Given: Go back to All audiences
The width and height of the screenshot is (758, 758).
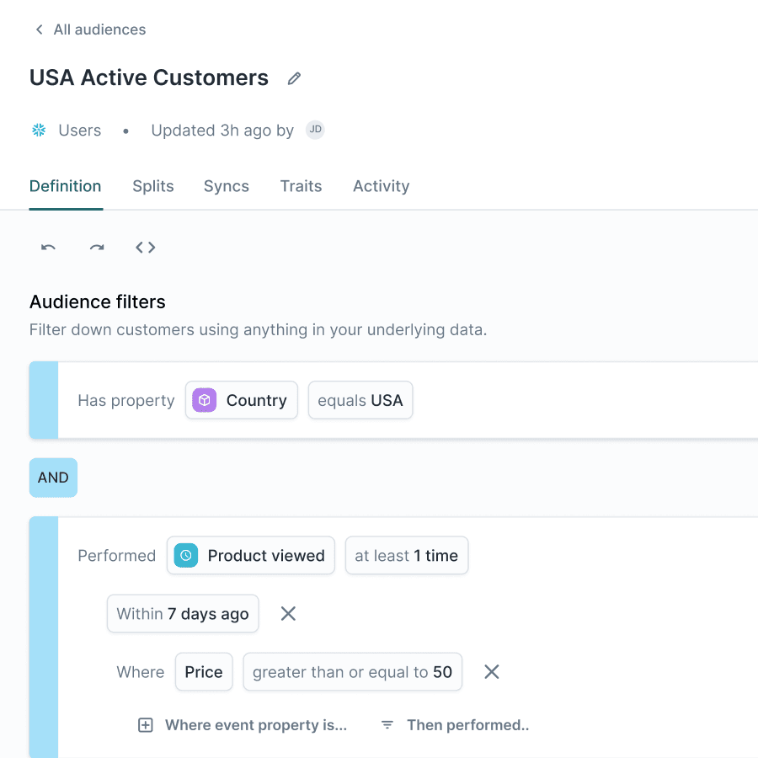Looking at the screenshot, I should coord(89,29).
